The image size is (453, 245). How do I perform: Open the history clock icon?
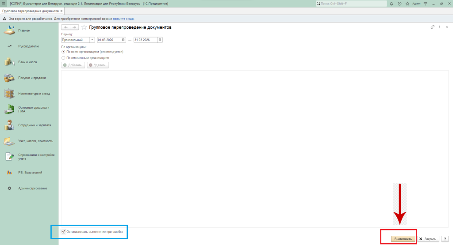399,4
